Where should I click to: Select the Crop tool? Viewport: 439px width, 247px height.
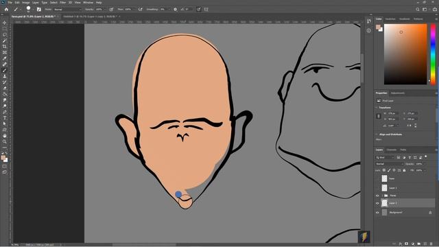tap(5, 47)
